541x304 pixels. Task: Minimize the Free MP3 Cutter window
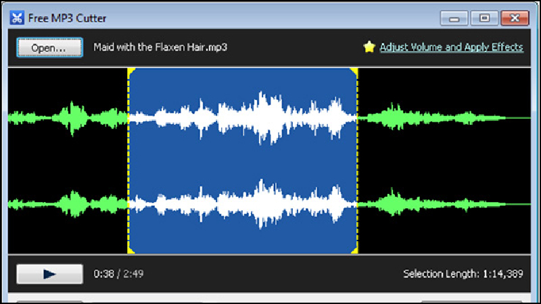pyautogui.click(x=454, y=18)
